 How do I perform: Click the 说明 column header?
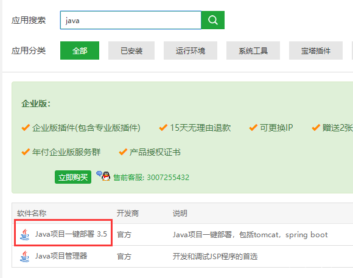[180, 213]
